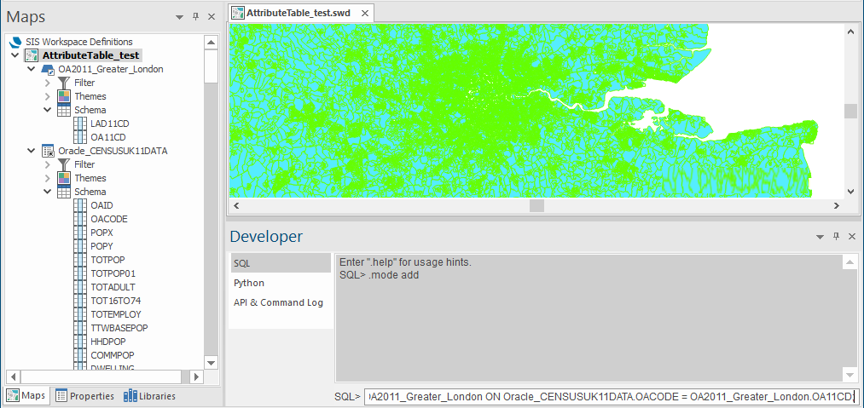This screenshot has height=408, width=864.
Task: Click the Schema table icon under OA2011_Greater_London
Action: click(64, 110)
